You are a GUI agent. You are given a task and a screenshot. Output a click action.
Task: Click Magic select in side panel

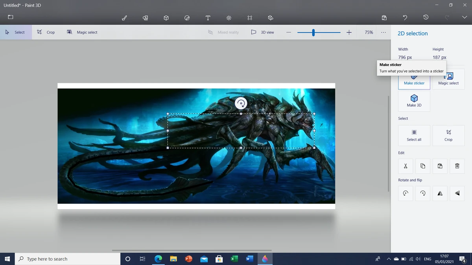tap(448, 79)
